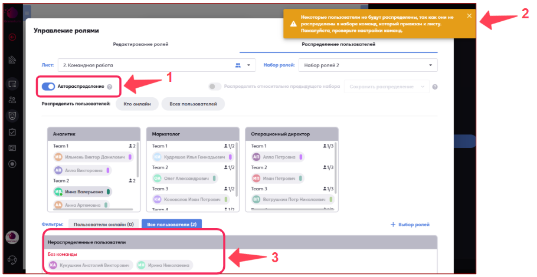Screen dimensions: 537x277
Task: Click the team icon in Лист field
Action: coord(238,65)
